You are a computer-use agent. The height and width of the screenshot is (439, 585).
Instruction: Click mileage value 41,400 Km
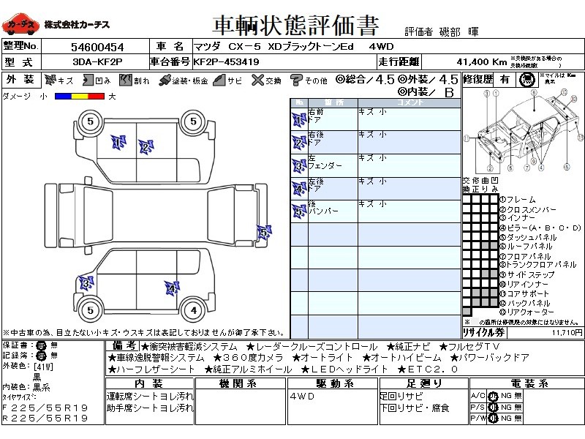click(482, 62)
